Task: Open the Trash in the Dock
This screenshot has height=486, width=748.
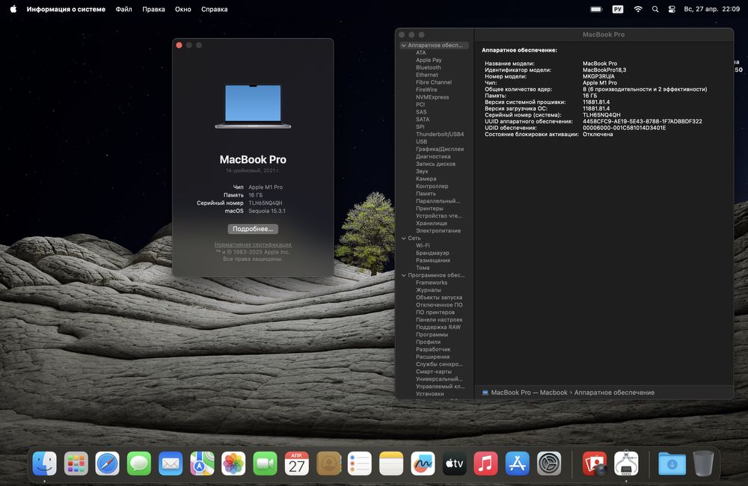Action: coord(703,463)
